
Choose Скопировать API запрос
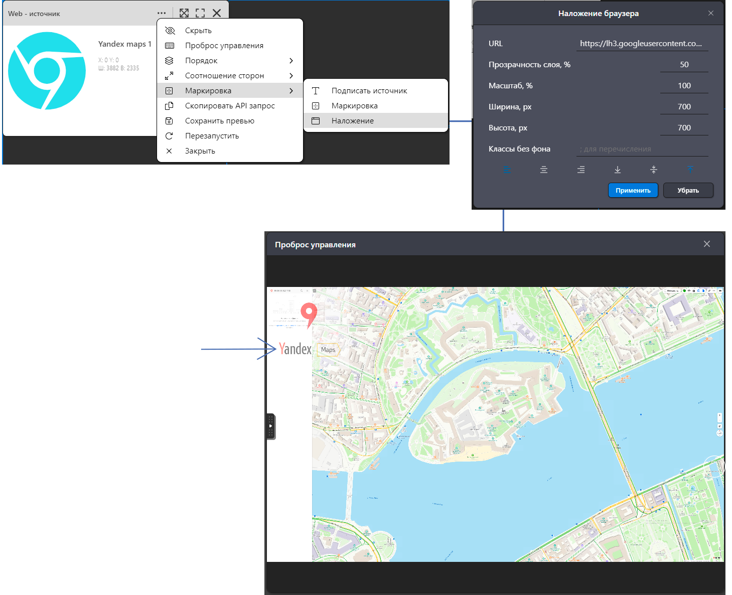(230, 106)
